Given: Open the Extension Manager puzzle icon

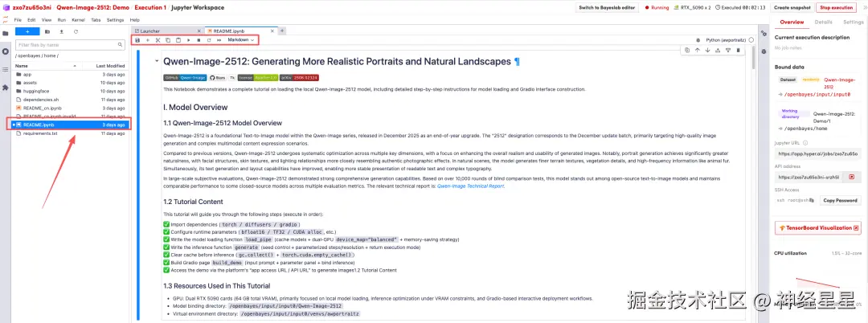Looking at the screenshot, I should pyautogui.click(x=6, y=88).
